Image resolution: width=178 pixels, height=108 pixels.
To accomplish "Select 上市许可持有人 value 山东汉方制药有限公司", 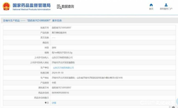I will [x=62, y=58].
